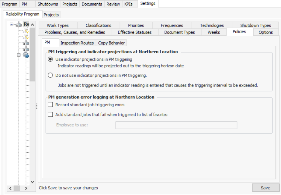Click the factory icon just above the gear node

(x=26, y=49)
